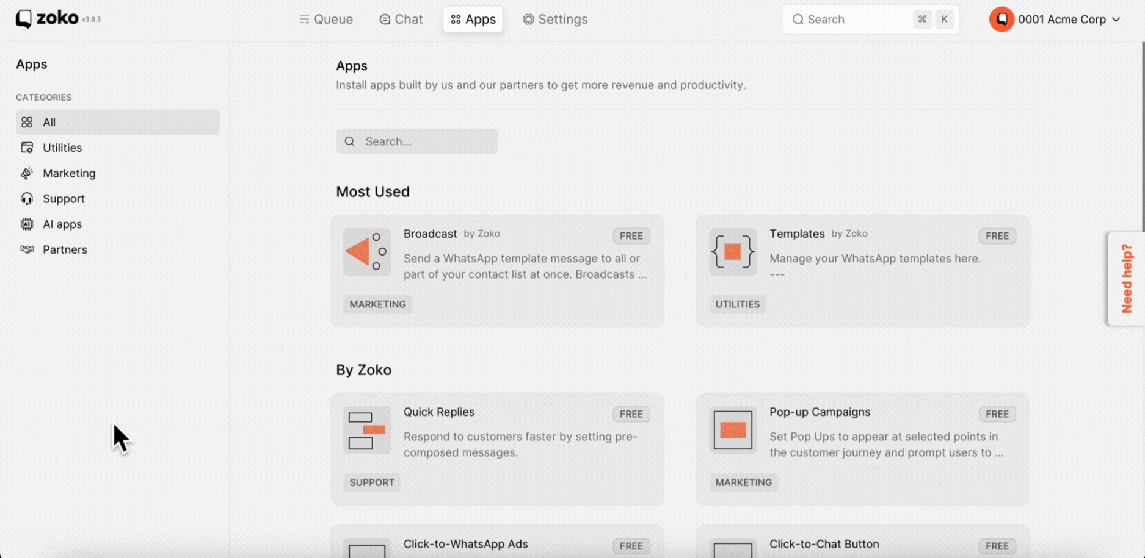This screenshot has width=1145, height=558.
Task: Click the MARKETING tag on Broadcast card
Action: [x=377, y=304]
